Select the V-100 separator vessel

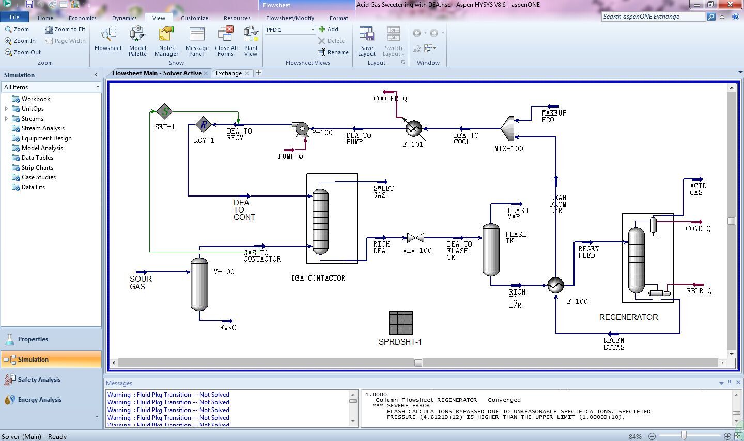(x=199, y=284)
